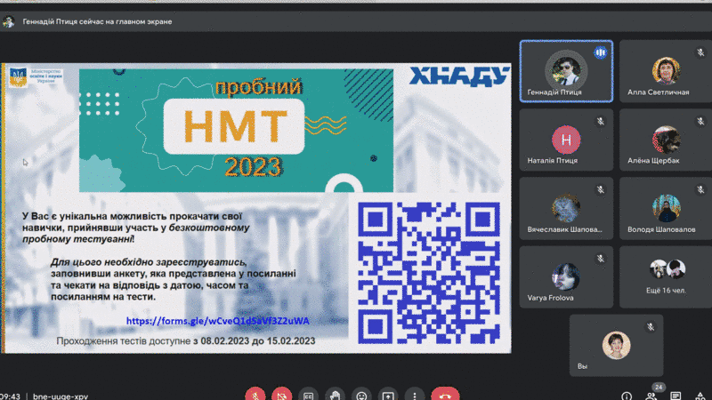
Task: Click speaking indicator on Геннадій Птиця tile
Action: click(600, 52)
